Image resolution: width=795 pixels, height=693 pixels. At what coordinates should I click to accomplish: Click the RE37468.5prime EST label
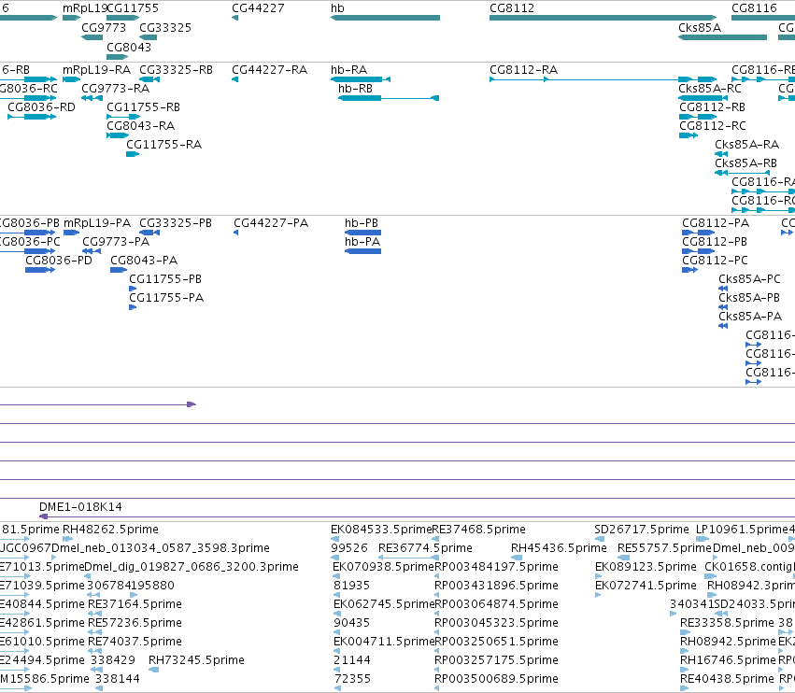pyautogui.click(x=478, y=530)
